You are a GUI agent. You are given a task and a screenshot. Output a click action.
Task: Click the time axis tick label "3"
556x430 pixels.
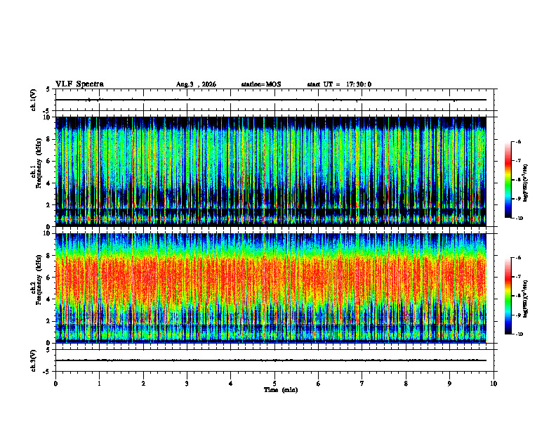(187, 384)
